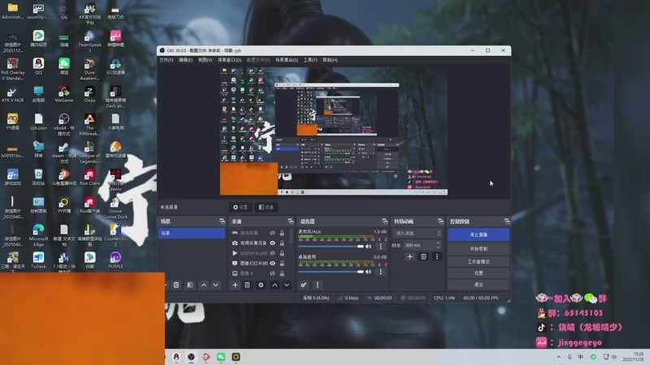Viewport: 650px width, 365px height.
Task: Show the 游戏采集 source via its eye icon
Action: (272, 233)
